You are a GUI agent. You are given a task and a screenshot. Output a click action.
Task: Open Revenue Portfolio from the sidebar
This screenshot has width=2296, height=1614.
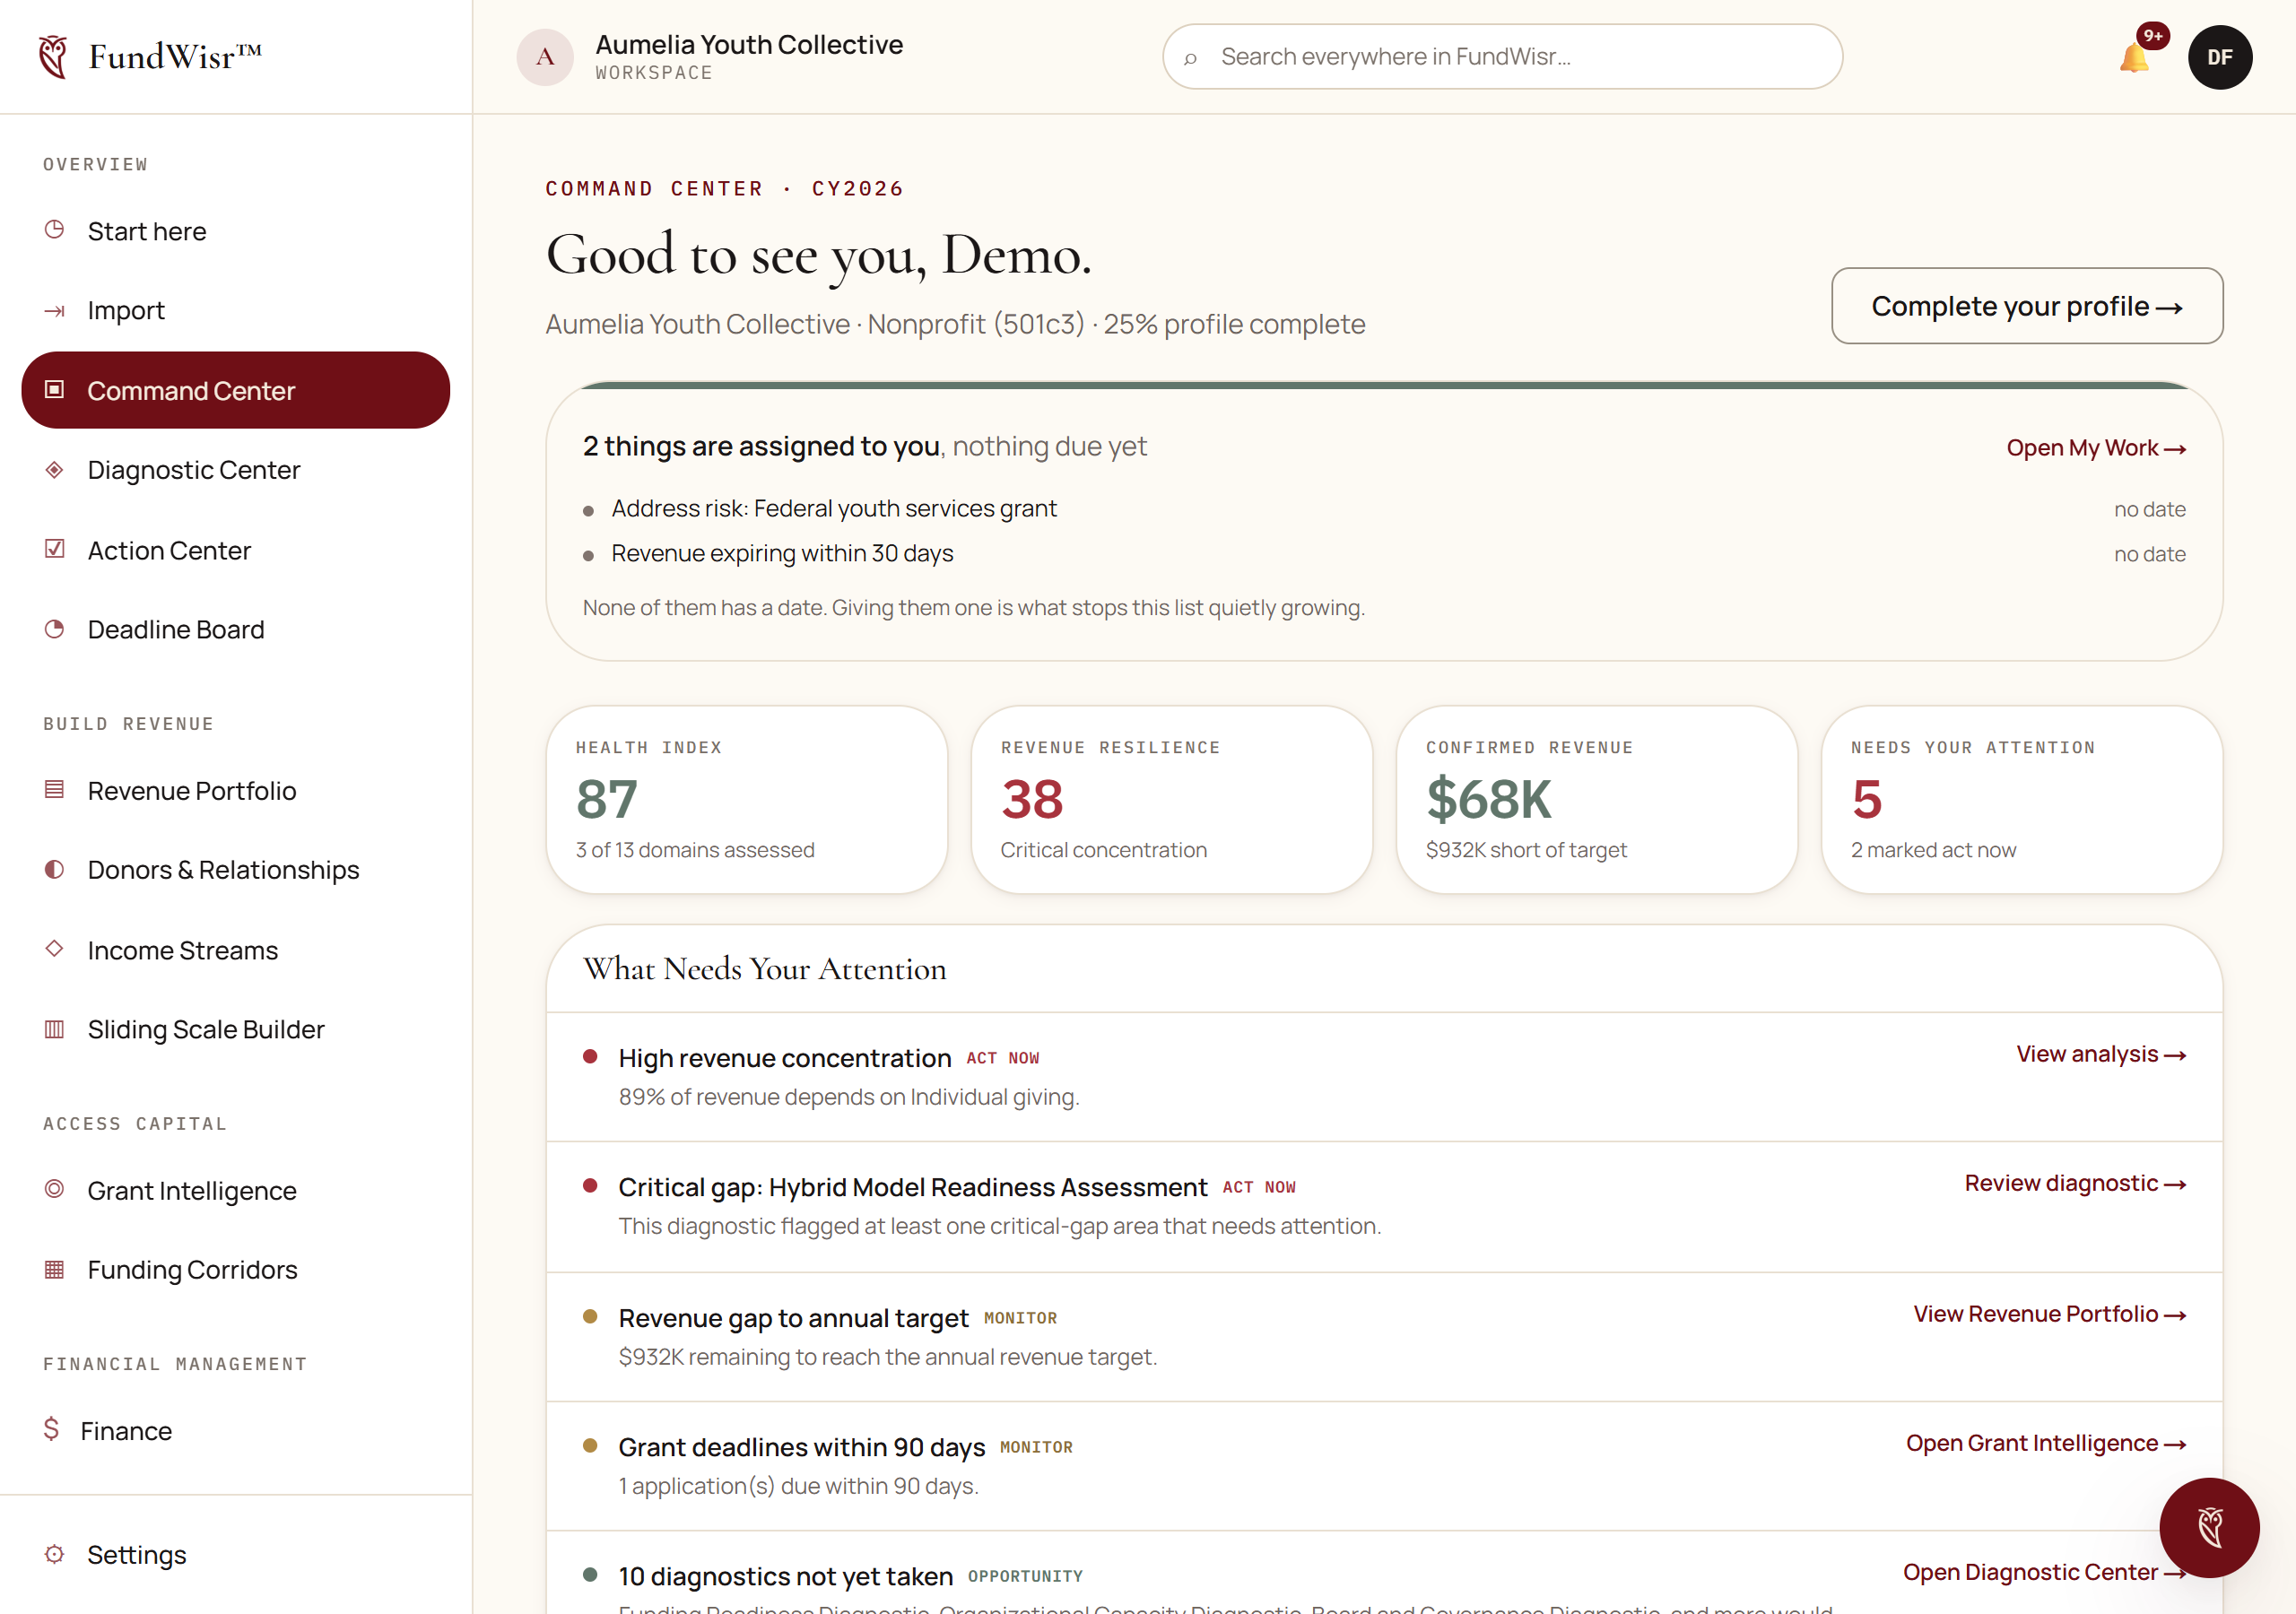tap(236, 791)
